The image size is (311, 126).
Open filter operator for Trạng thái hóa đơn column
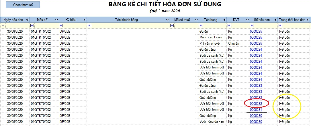280,25
